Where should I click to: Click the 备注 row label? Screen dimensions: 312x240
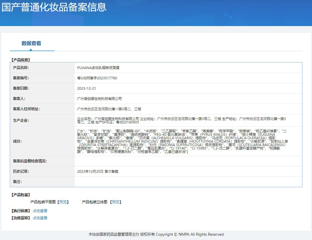(17, 182)
